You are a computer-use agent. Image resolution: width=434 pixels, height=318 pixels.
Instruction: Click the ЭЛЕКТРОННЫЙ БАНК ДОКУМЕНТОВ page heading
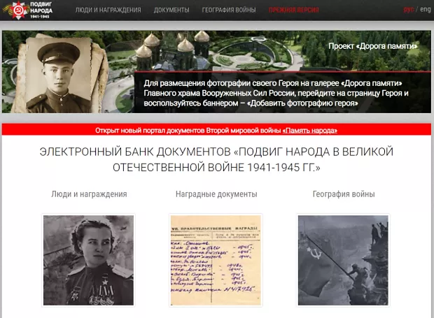coord(216,159)
